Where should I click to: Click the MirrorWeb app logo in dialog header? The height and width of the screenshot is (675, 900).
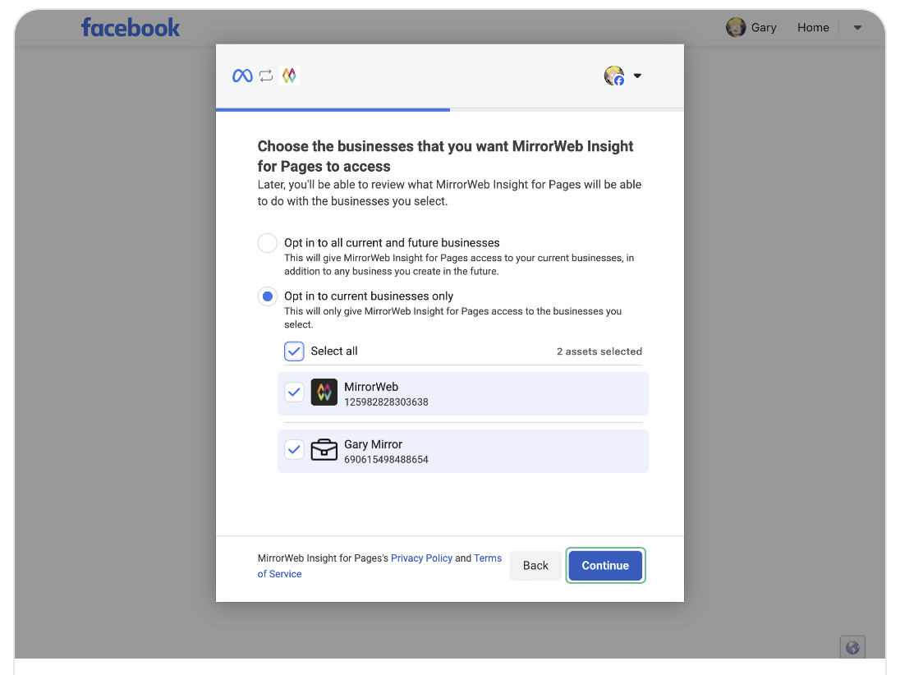[289, 76]
